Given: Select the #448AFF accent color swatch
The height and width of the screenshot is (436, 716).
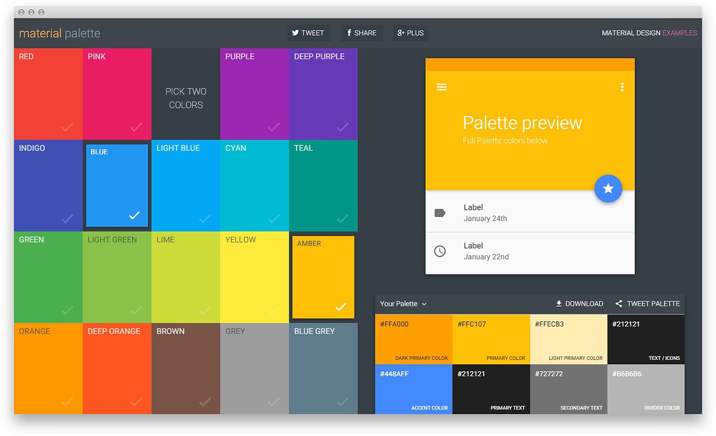Looking at the screenshot, I should (x=414, y=389).
